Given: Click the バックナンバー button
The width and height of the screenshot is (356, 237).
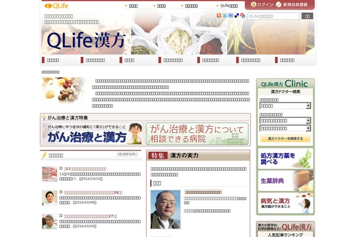Looking at the screenshot, I should [x=128, y=154].
